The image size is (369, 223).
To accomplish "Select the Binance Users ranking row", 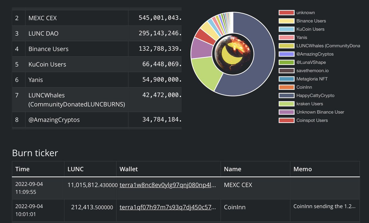I will pos(97,49).
